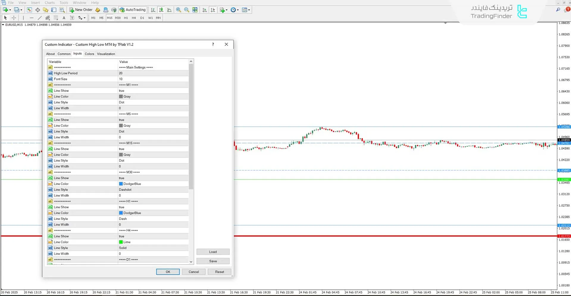Zoom in on the chart

click(179, 10)
